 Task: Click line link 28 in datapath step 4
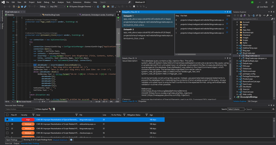(x=227, y=19)
